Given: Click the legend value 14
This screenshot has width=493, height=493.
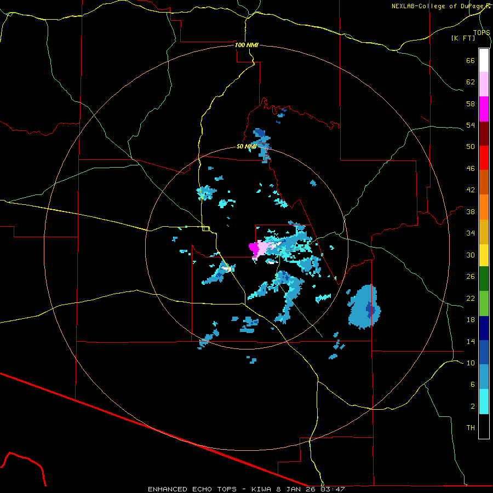Looking at the screenshot, I should point(471,341).
